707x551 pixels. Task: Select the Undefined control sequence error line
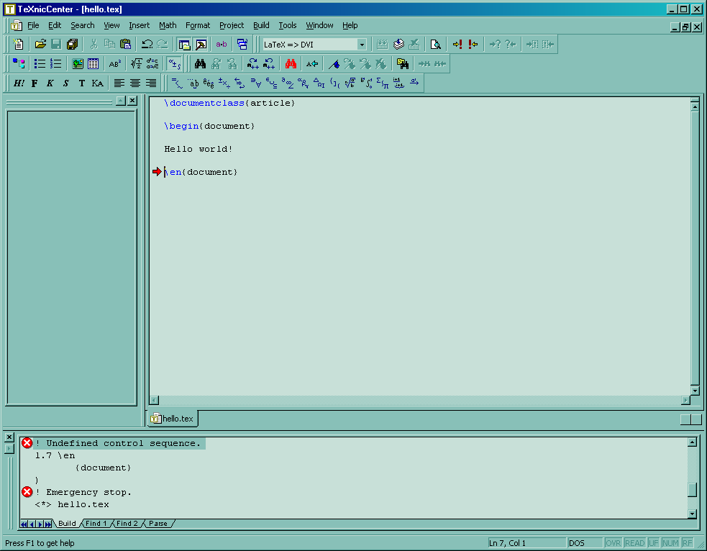tap(118, 443)
